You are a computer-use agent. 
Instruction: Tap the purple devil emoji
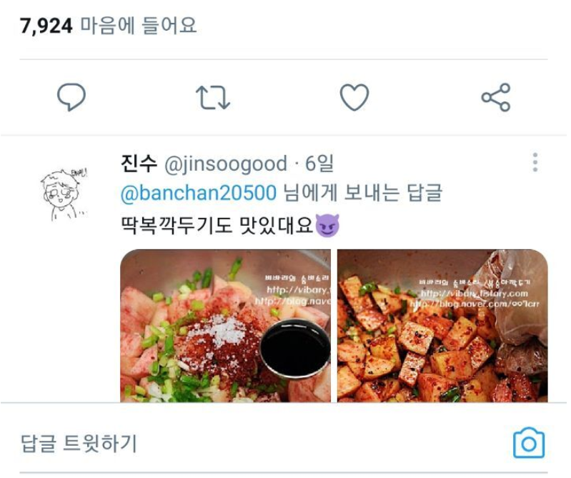(x=327, y=225)
